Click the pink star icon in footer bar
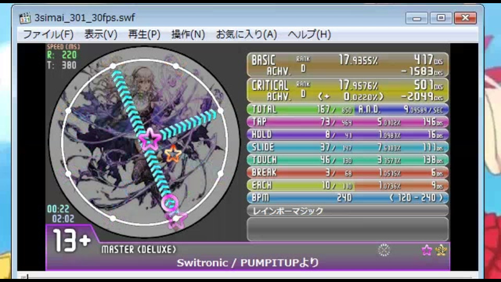 (x=426, y=250)
